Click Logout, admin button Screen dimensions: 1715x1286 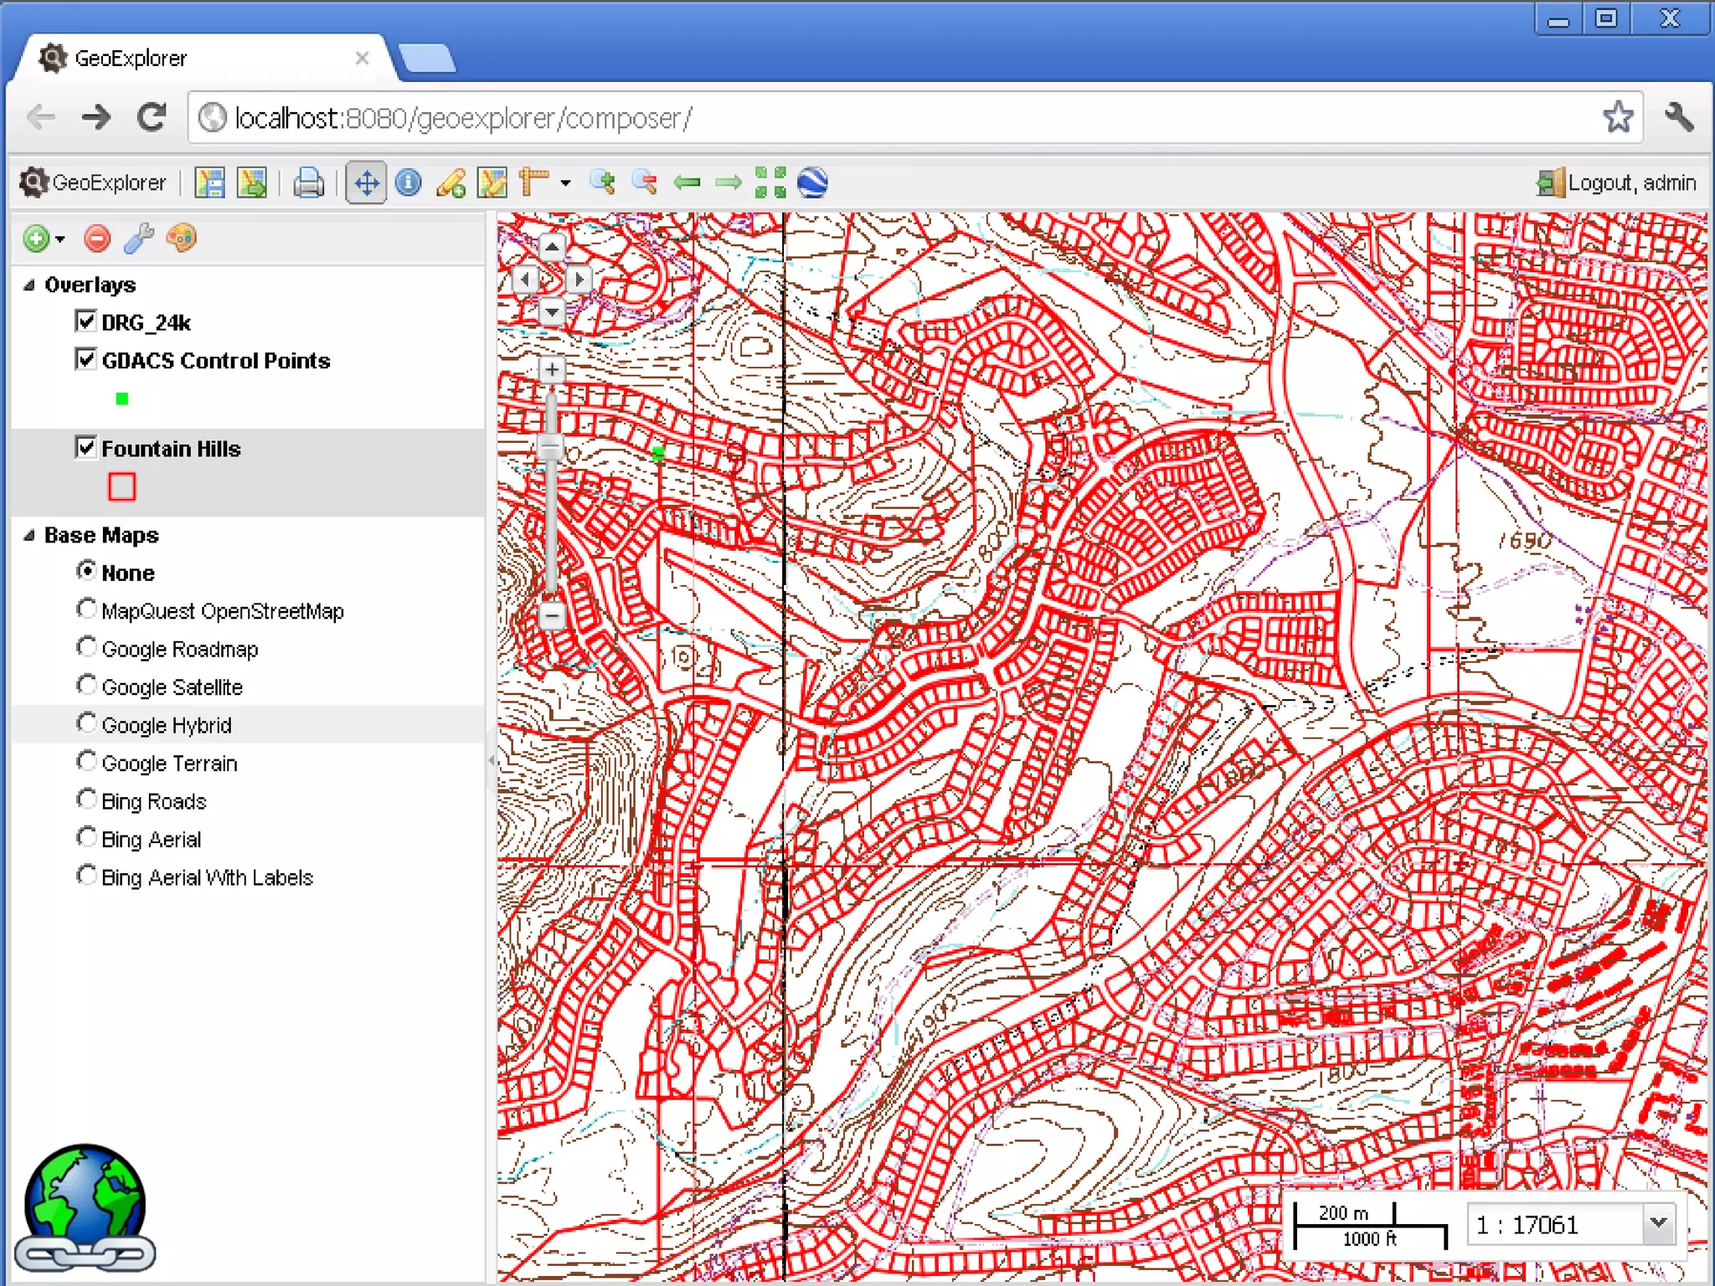(1616, 183)
